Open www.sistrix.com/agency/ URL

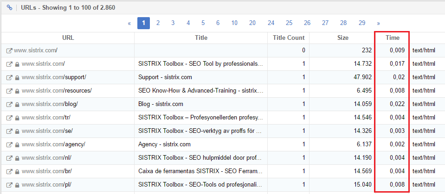(x=53, y=144)
